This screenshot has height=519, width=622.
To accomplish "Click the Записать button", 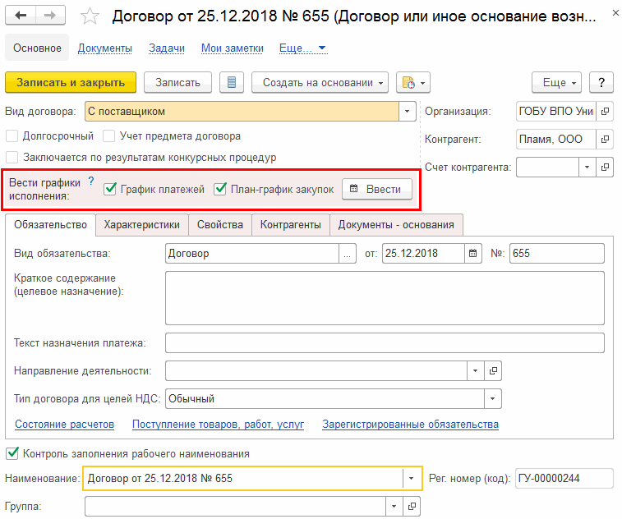I will tap(177, 82).
